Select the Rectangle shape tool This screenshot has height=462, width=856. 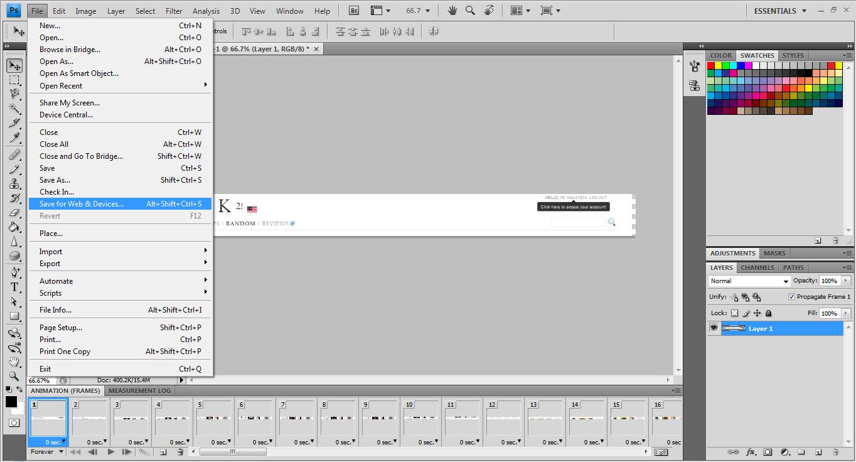14,316
